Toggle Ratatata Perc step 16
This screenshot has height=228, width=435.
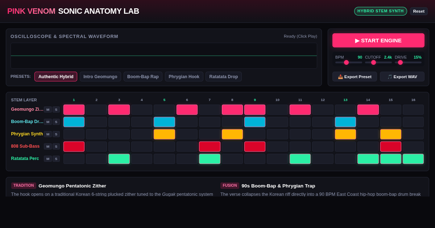click(413, 159)
